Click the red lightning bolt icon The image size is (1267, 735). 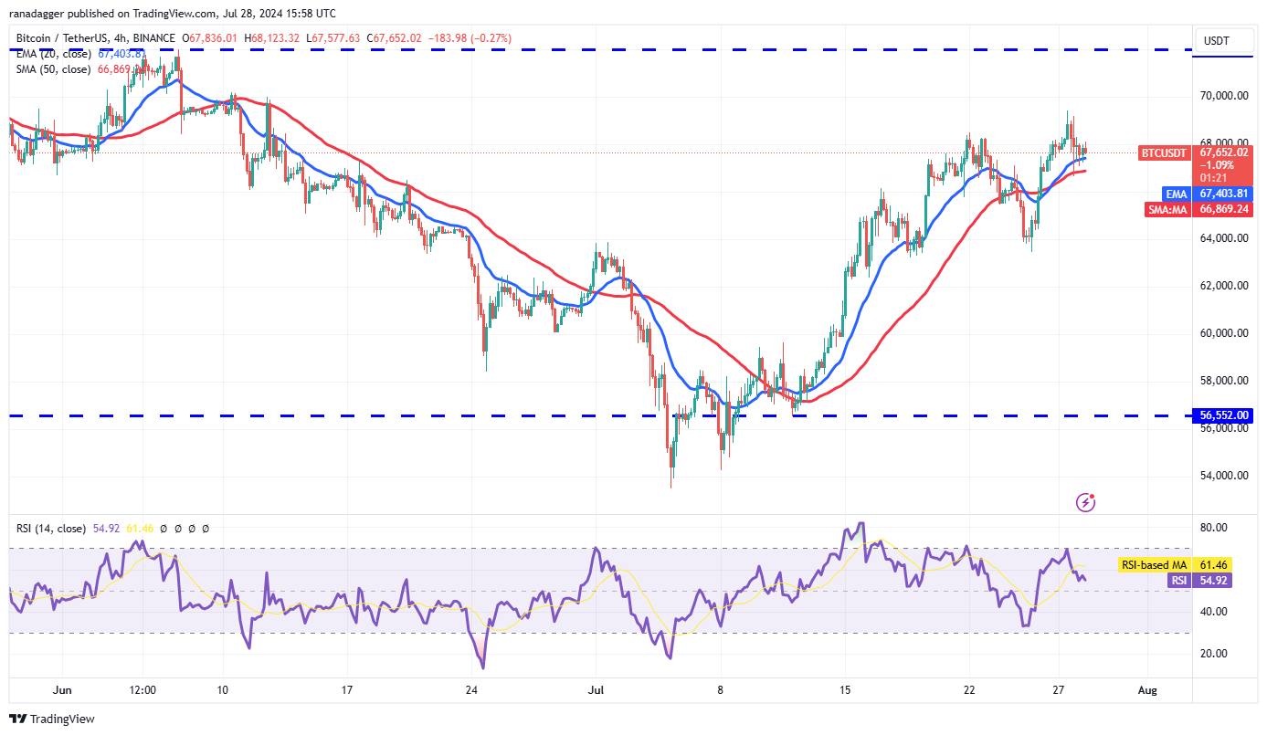point(1086,501)
